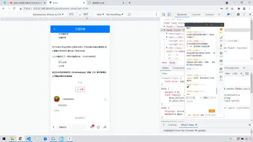Collapse the body element node

click(164, 30)
